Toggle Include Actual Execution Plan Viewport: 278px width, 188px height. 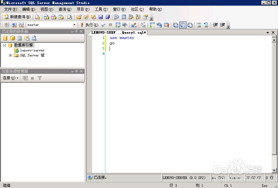pyautogui.click(x=152, y=25)
